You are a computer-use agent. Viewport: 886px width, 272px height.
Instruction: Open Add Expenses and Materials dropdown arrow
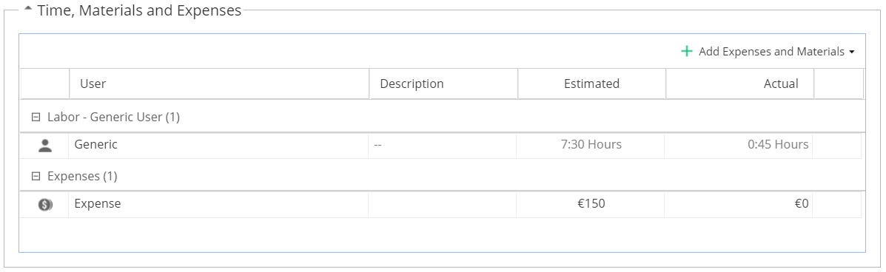point(851,52)
